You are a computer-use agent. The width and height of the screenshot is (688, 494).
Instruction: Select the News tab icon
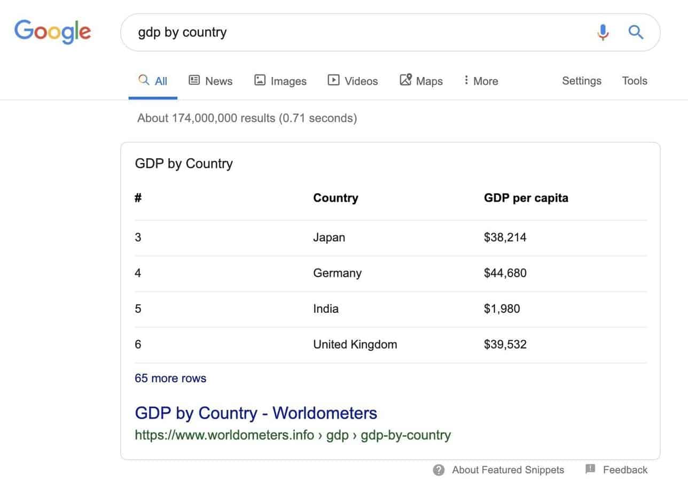click(195, 80)
